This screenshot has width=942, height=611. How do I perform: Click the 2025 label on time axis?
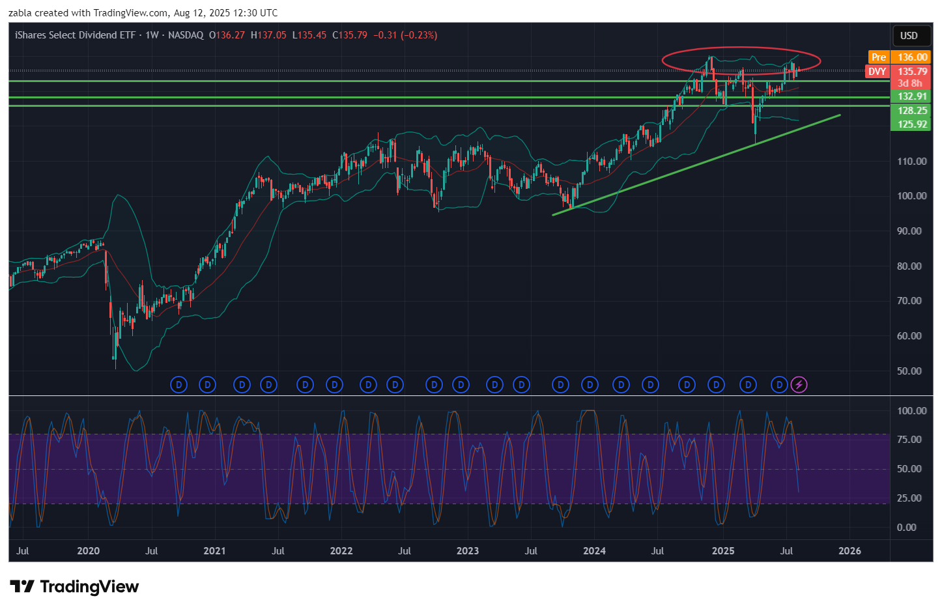tap(722, 551)
